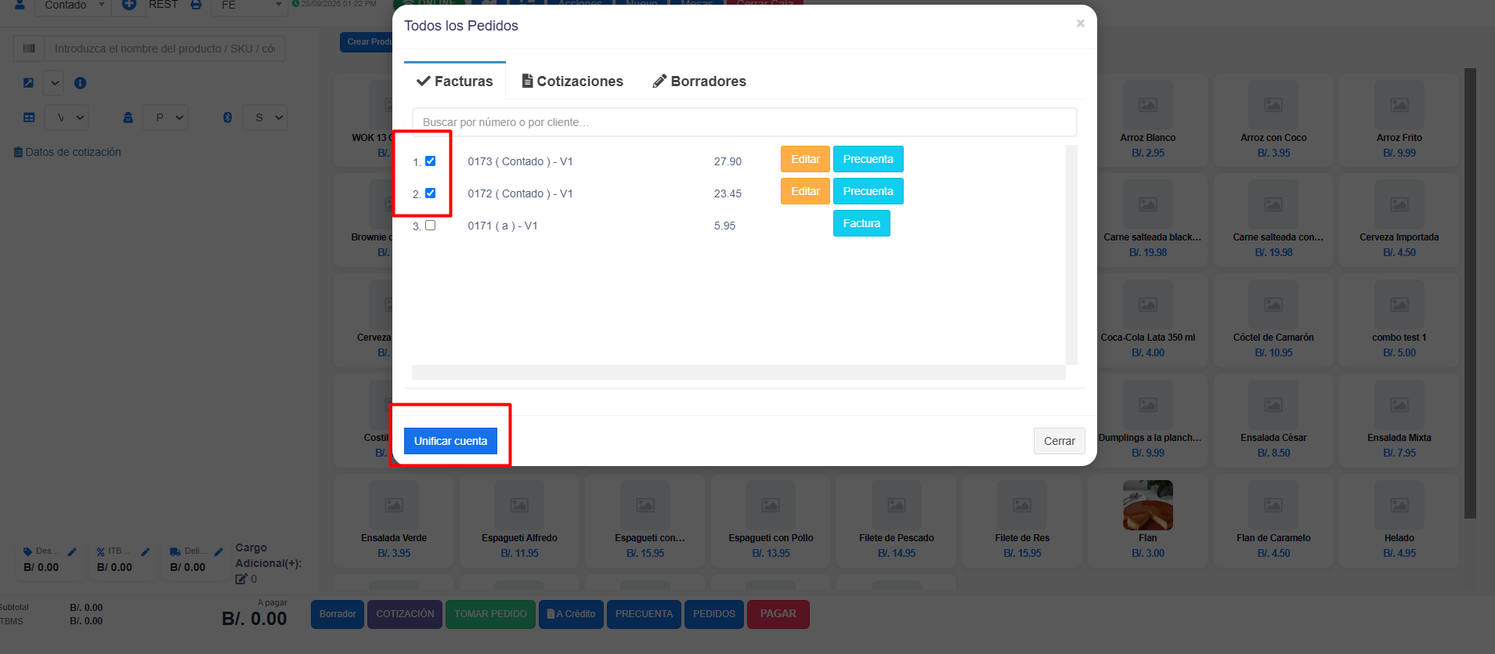
Task: Switch to the Cotizaciones tab
Action: [572, 81]
